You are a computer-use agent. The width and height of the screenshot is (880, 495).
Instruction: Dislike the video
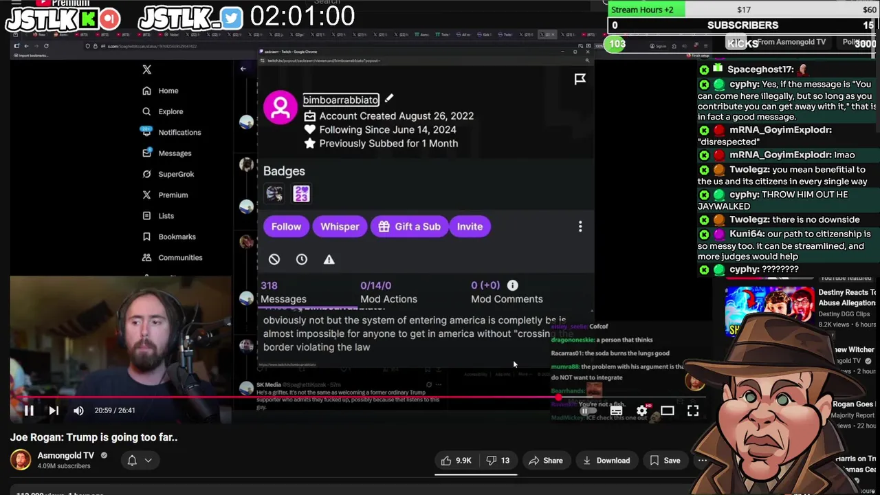498,461
